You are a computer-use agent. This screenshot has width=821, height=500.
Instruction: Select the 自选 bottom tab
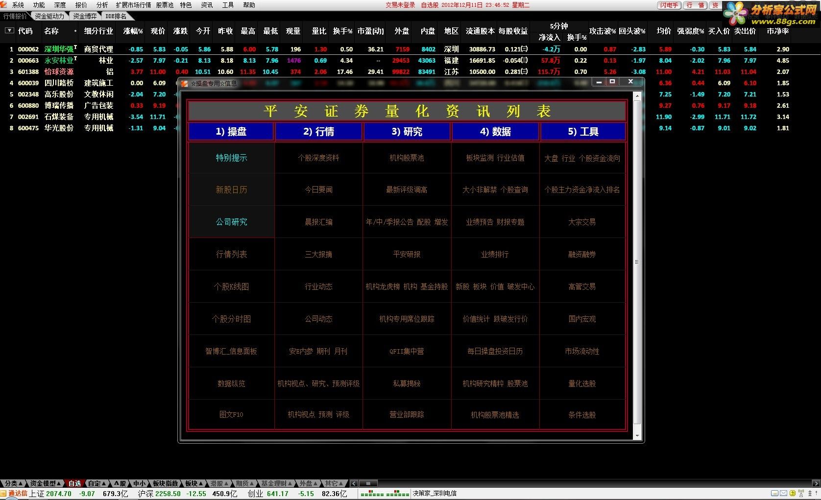click(x=74, y=483)
